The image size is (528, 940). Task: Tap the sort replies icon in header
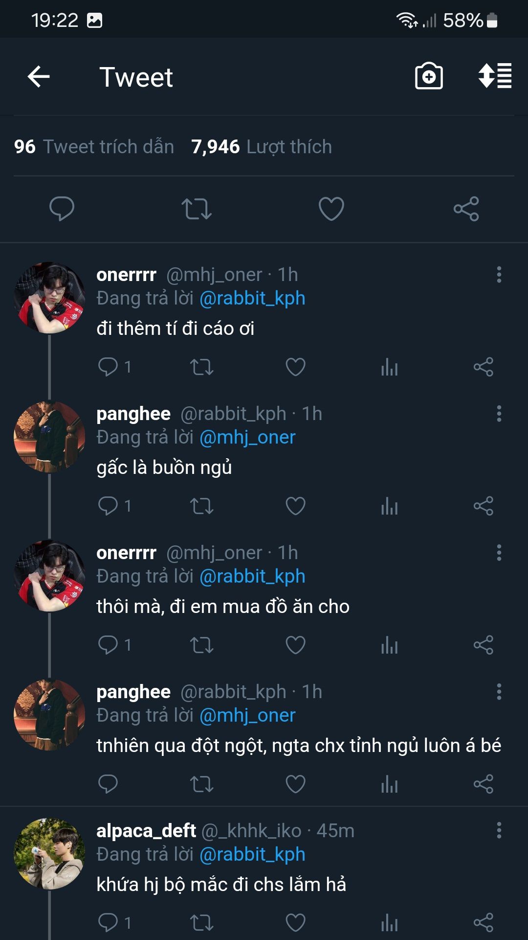(x=495, y=76)
